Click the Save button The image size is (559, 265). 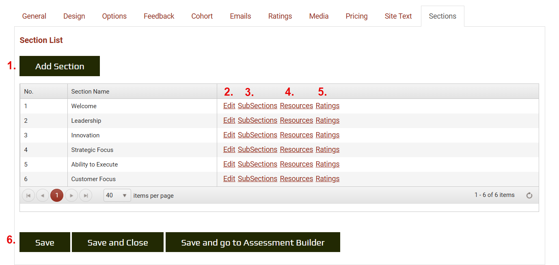[44, 242]
